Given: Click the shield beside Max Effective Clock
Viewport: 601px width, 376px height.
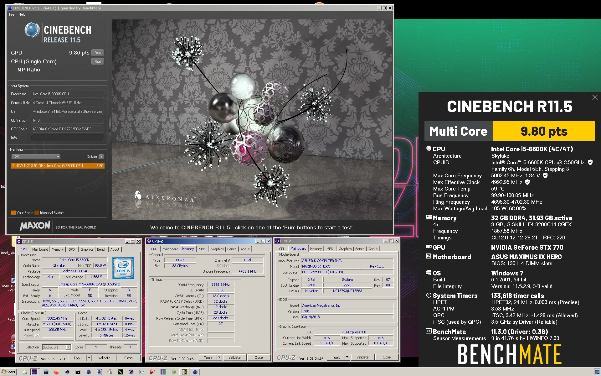Looking at the screenshot, I should [x=527, y=182].
